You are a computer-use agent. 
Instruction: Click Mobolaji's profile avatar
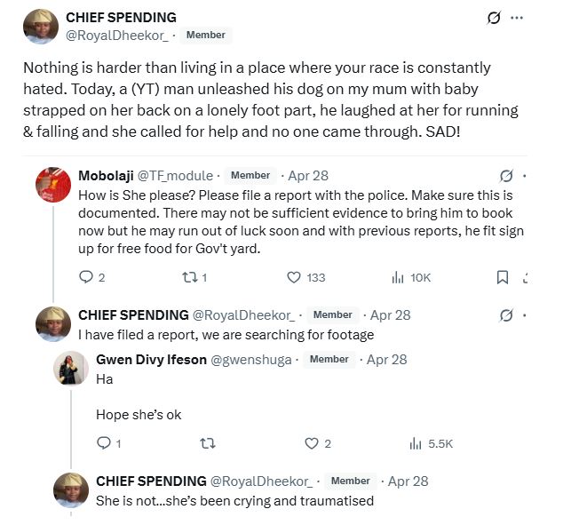coord(52,184)
